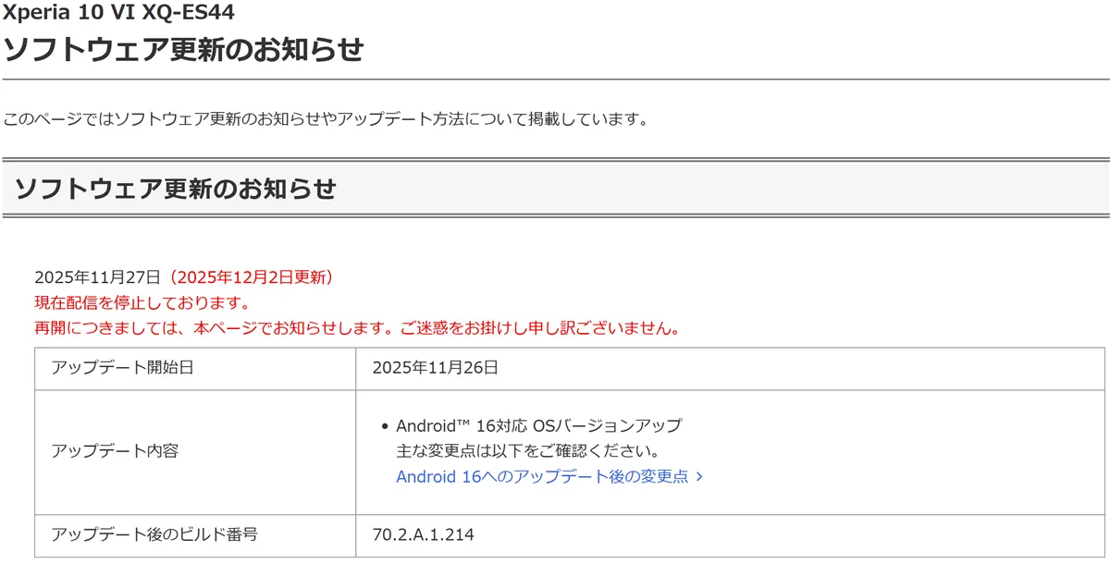Image resolution: width=1110 pixels, height=564 pixels.
Task: Click the red text 2025年12月2日更新
Action: 250,277
